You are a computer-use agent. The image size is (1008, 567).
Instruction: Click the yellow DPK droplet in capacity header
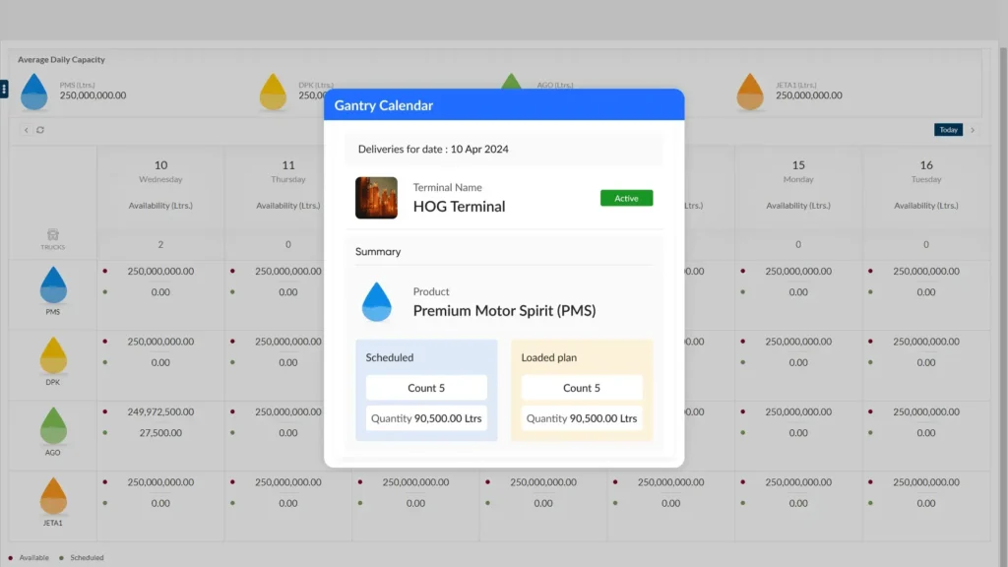coord(273,91)
